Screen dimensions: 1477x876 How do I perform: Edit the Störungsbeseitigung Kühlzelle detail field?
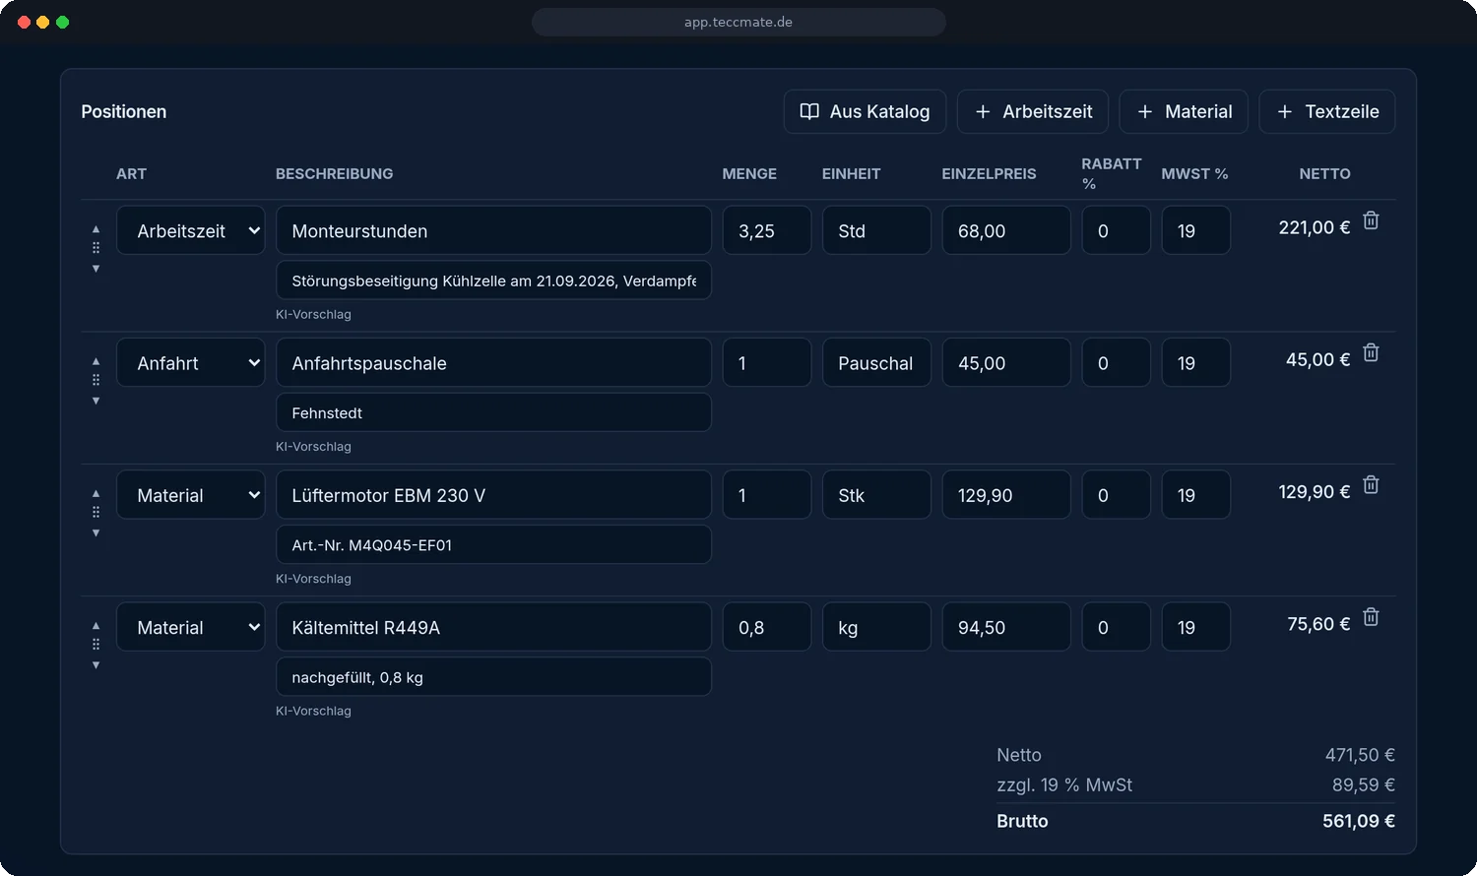493,281
